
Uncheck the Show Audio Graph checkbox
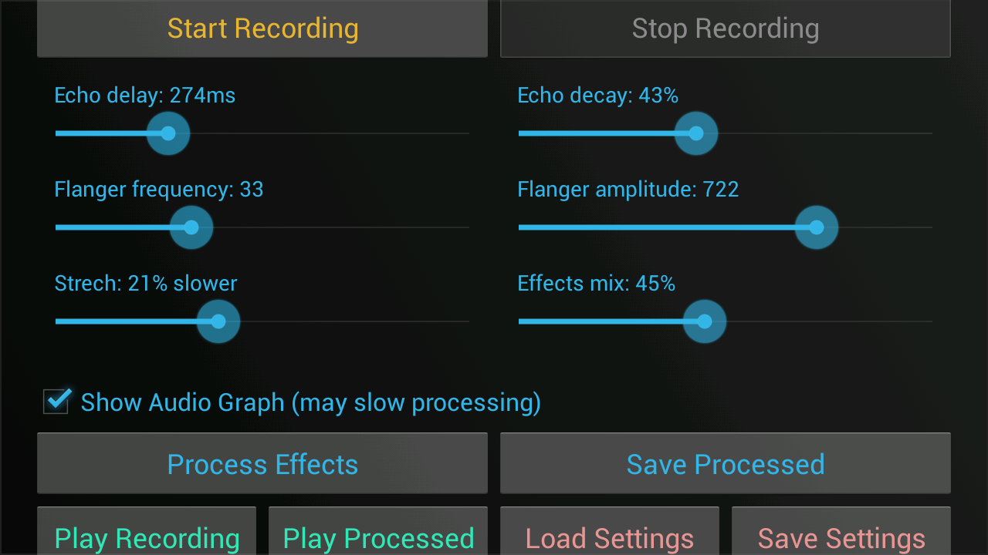(56, 402)
